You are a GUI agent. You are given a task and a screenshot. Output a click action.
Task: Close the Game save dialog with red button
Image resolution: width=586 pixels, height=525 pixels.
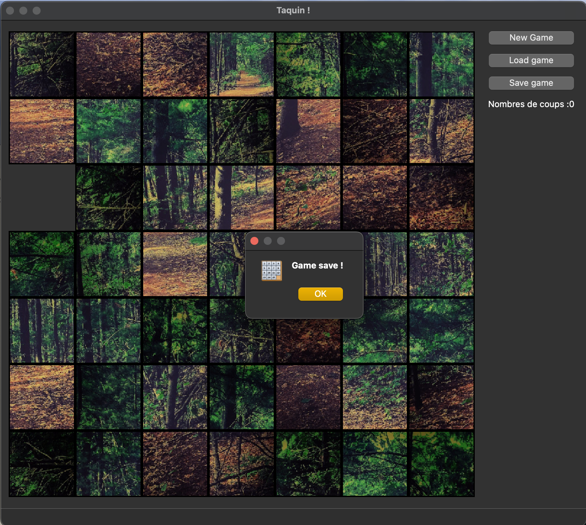click(254, 241)
